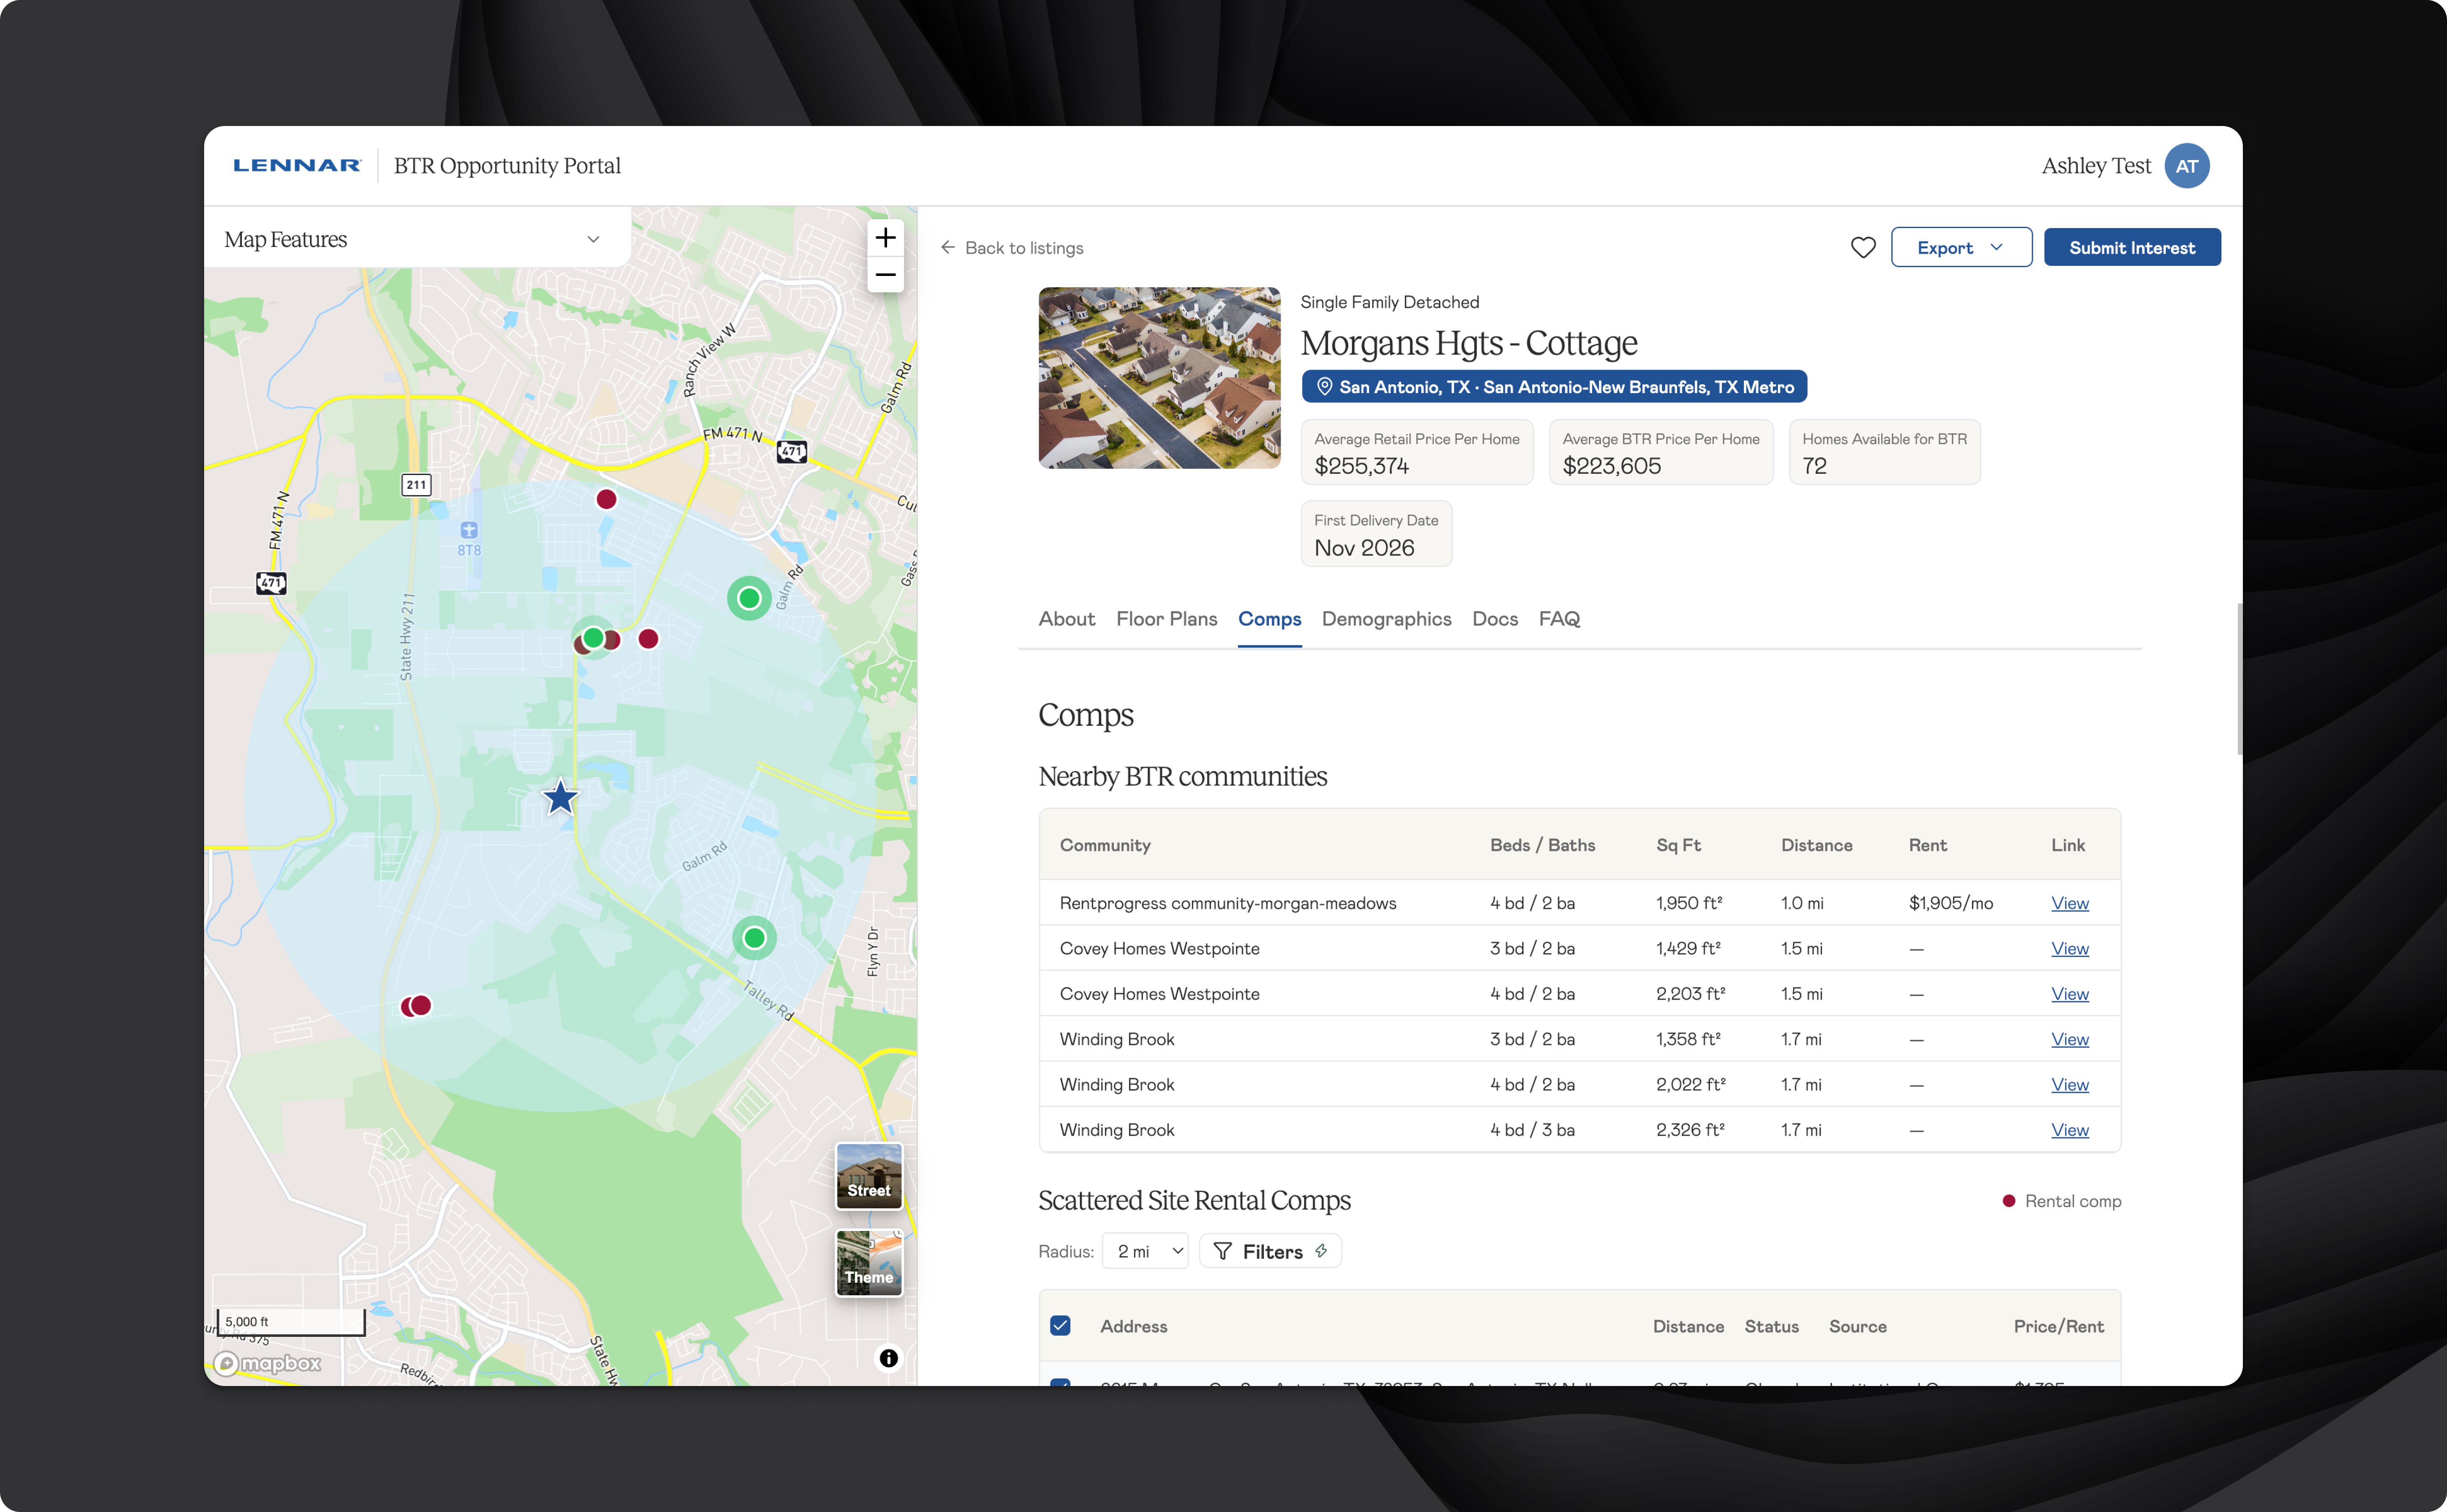The height and width of the screenshot is (1512, 2447).
Task: Open the Morgans Hgts aerial photo
Action: pos(1159,378)
